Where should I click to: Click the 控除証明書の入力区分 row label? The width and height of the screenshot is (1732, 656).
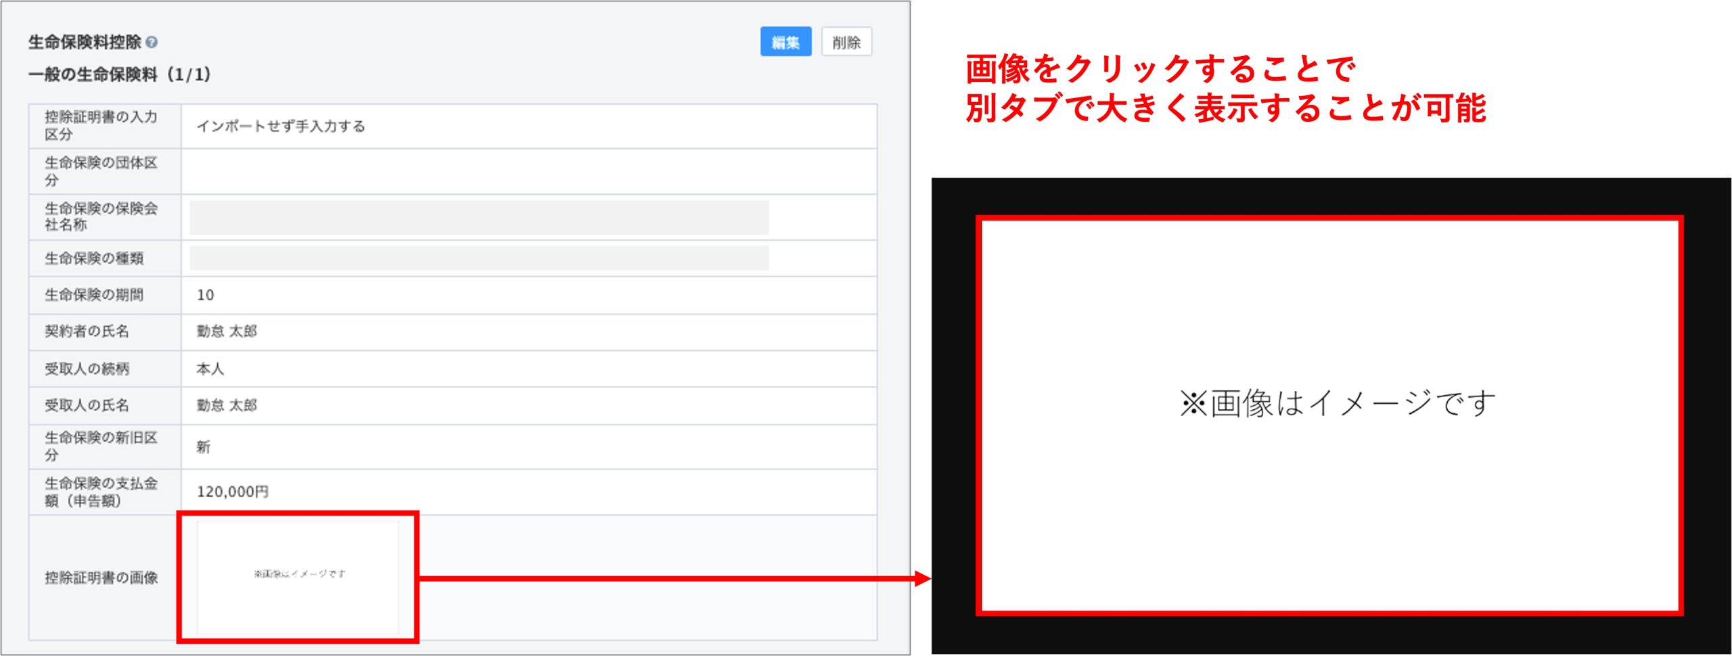click(101, 126)
